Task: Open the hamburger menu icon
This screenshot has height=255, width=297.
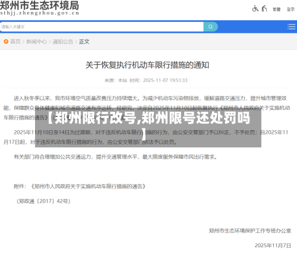Action: (291, 27)
